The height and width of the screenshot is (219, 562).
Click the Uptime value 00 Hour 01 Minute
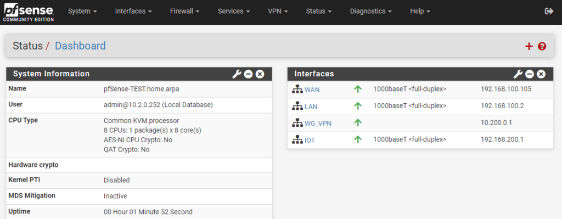pos(148,212)
